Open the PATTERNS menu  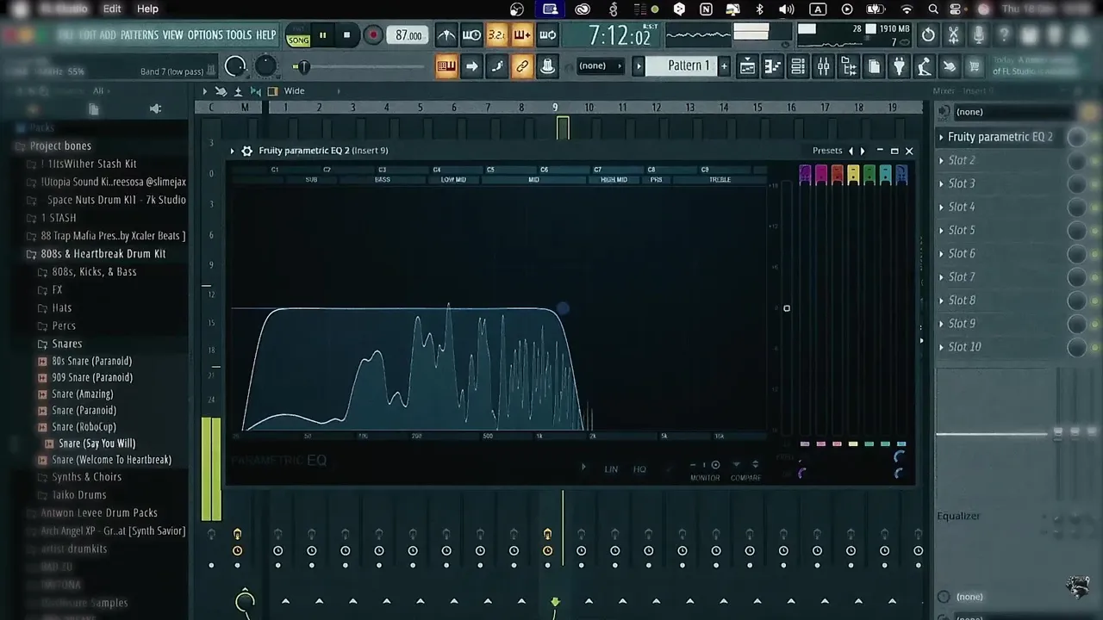[x=140, y=35]
